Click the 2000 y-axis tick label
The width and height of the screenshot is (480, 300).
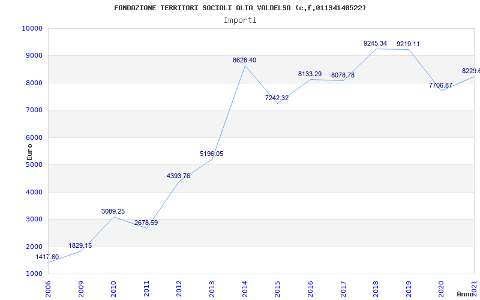tap(34, 247)
